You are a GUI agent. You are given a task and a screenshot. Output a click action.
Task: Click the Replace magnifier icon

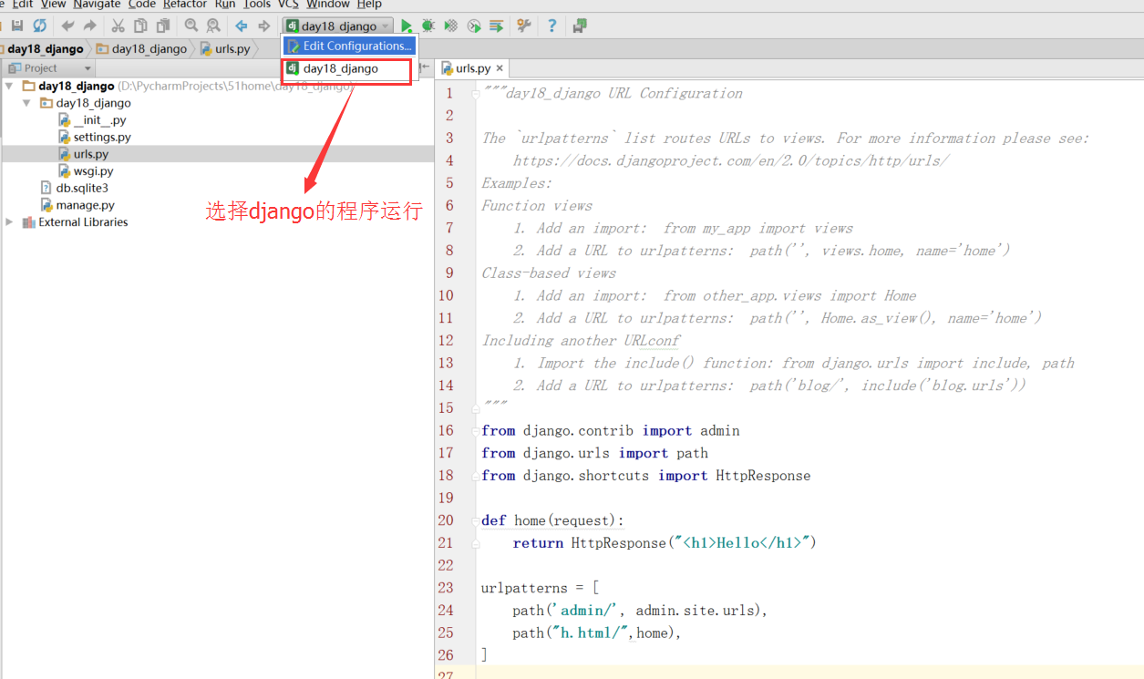[x=213, y=26]
